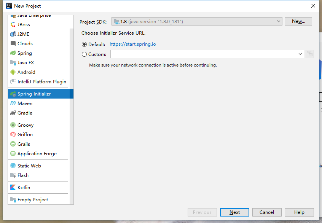Expand the Custom URL history dropdown arrow
The width and height of the screenshot is (322, 223).
click(x=300, y=54)
